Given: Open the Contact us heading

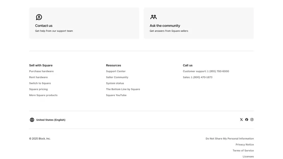Looking at the screenshot, I should point(44,25).
